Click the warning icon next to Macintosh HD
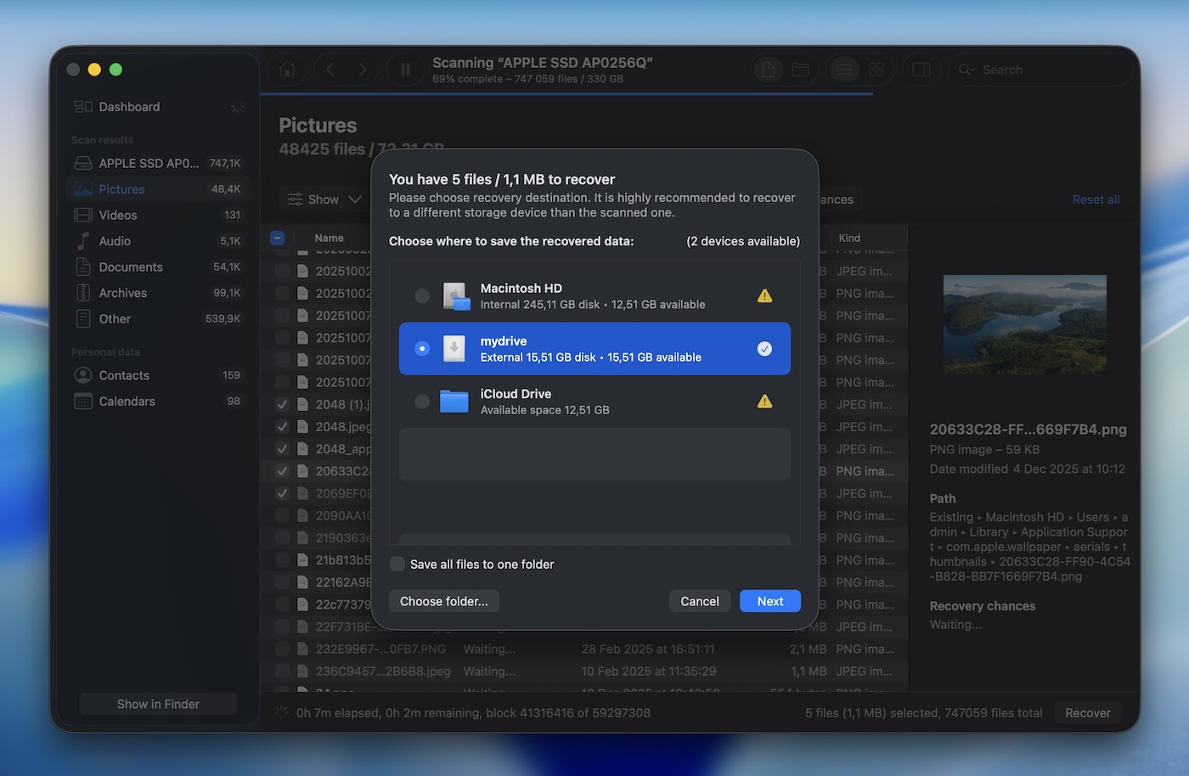 click(x=764, y=295)
